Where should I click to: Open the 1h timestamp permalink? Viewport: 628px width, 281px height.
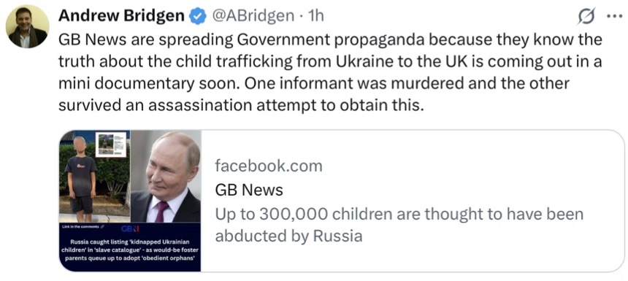[x=315, y=16]
